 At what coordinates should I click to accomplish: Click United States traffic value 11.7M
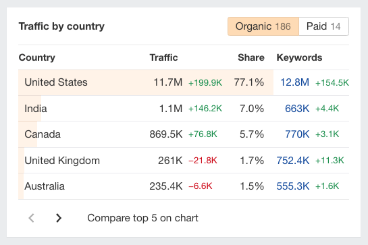tap(168, 82)
